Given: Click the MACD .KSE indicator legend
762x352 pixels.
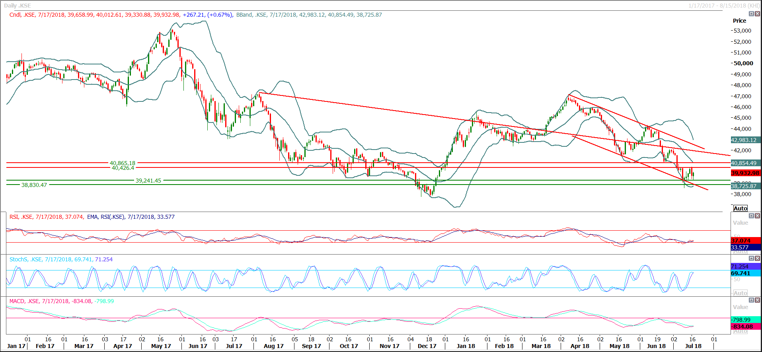Looking at the screenshot, I should 25,301.
